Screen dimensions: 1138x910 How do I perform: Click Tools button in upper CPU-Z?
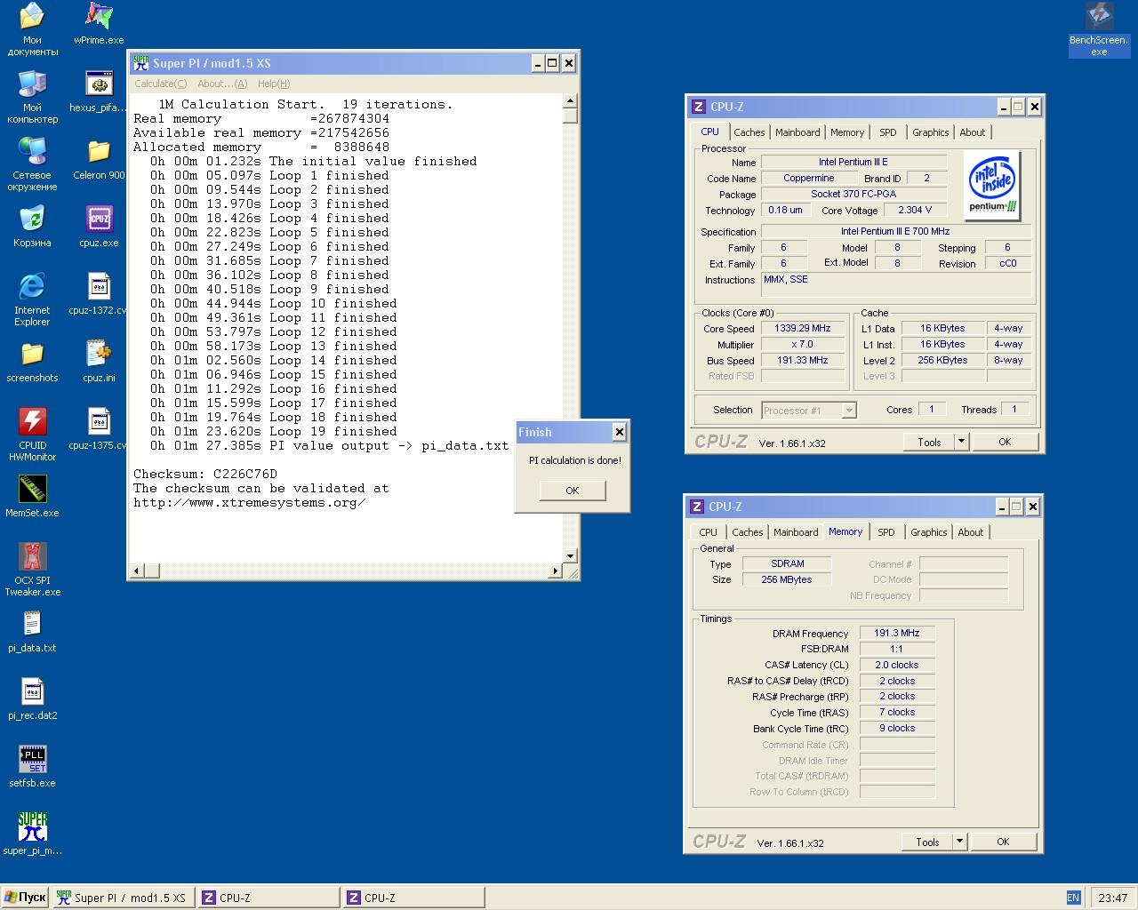(929, 442)
